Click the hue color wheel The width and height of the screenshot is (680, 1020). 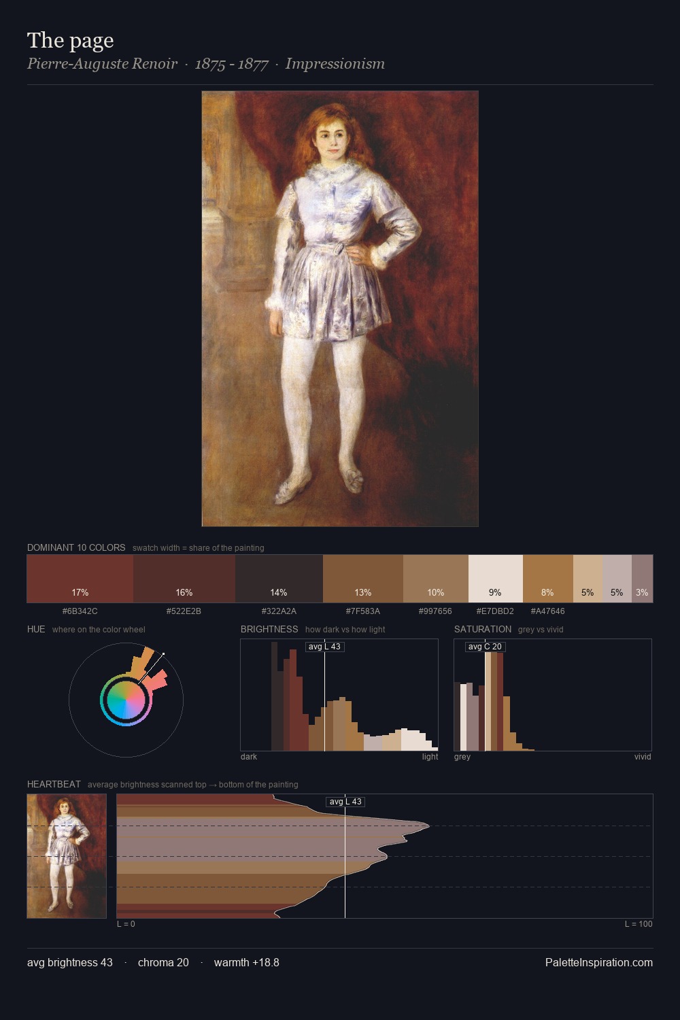(126, 700)
